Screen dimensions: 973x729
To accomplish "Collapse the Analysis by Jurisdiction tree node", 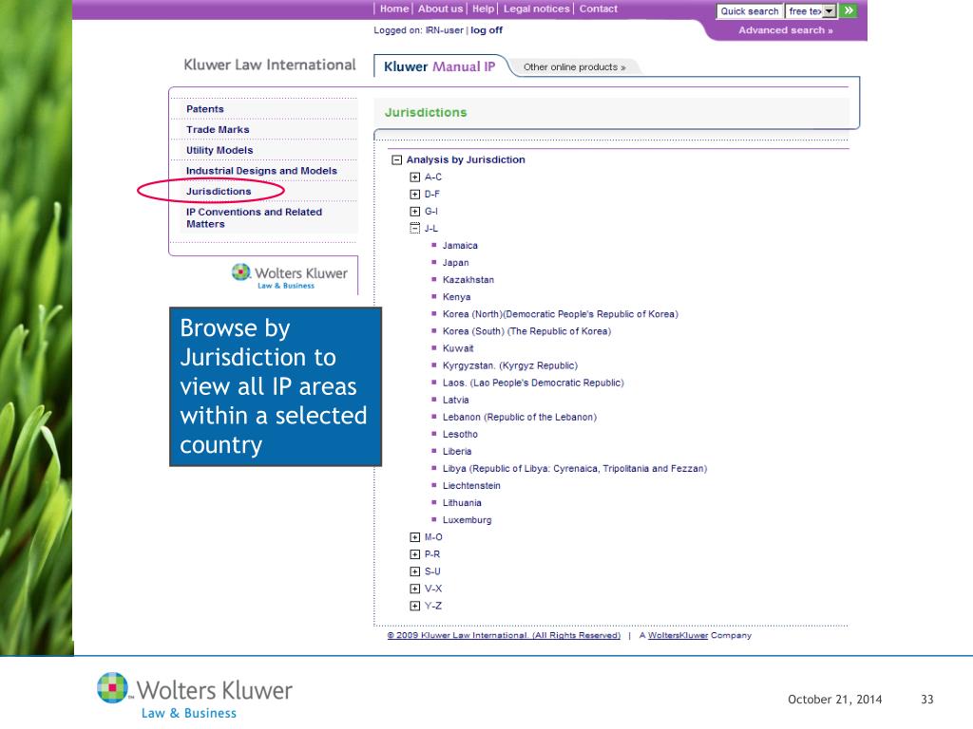I will tap(396, 159).
